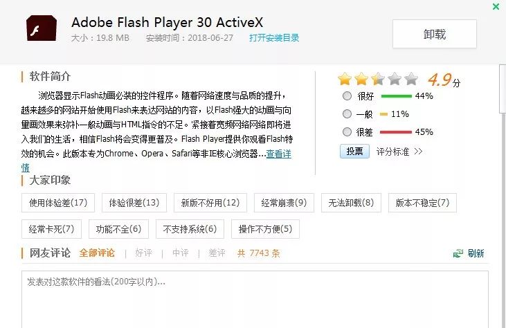The image size is (506, 328).
Task: Open 打开安装目录 install directory link
Action: point(274,37)
